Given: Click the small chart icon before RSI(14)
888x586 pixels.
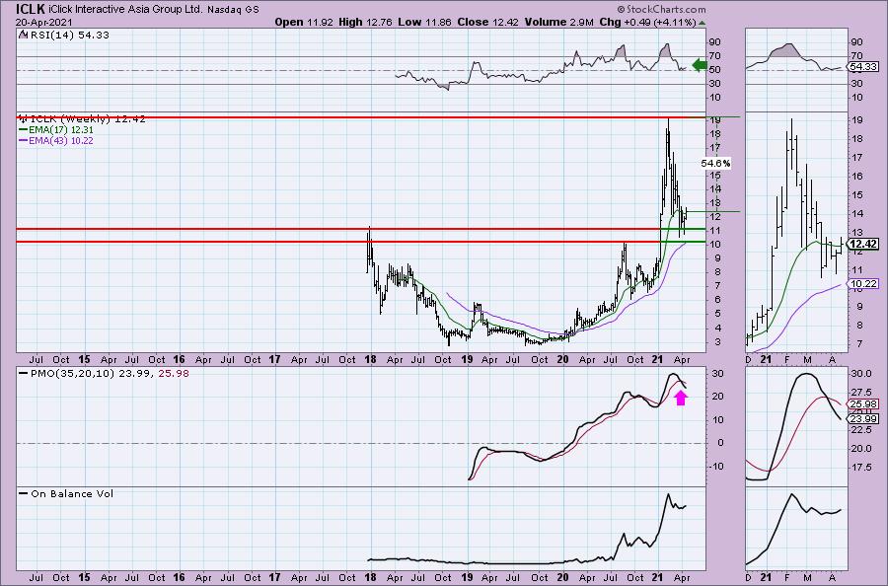Looking at the screenshot, I should coord(22,36).
